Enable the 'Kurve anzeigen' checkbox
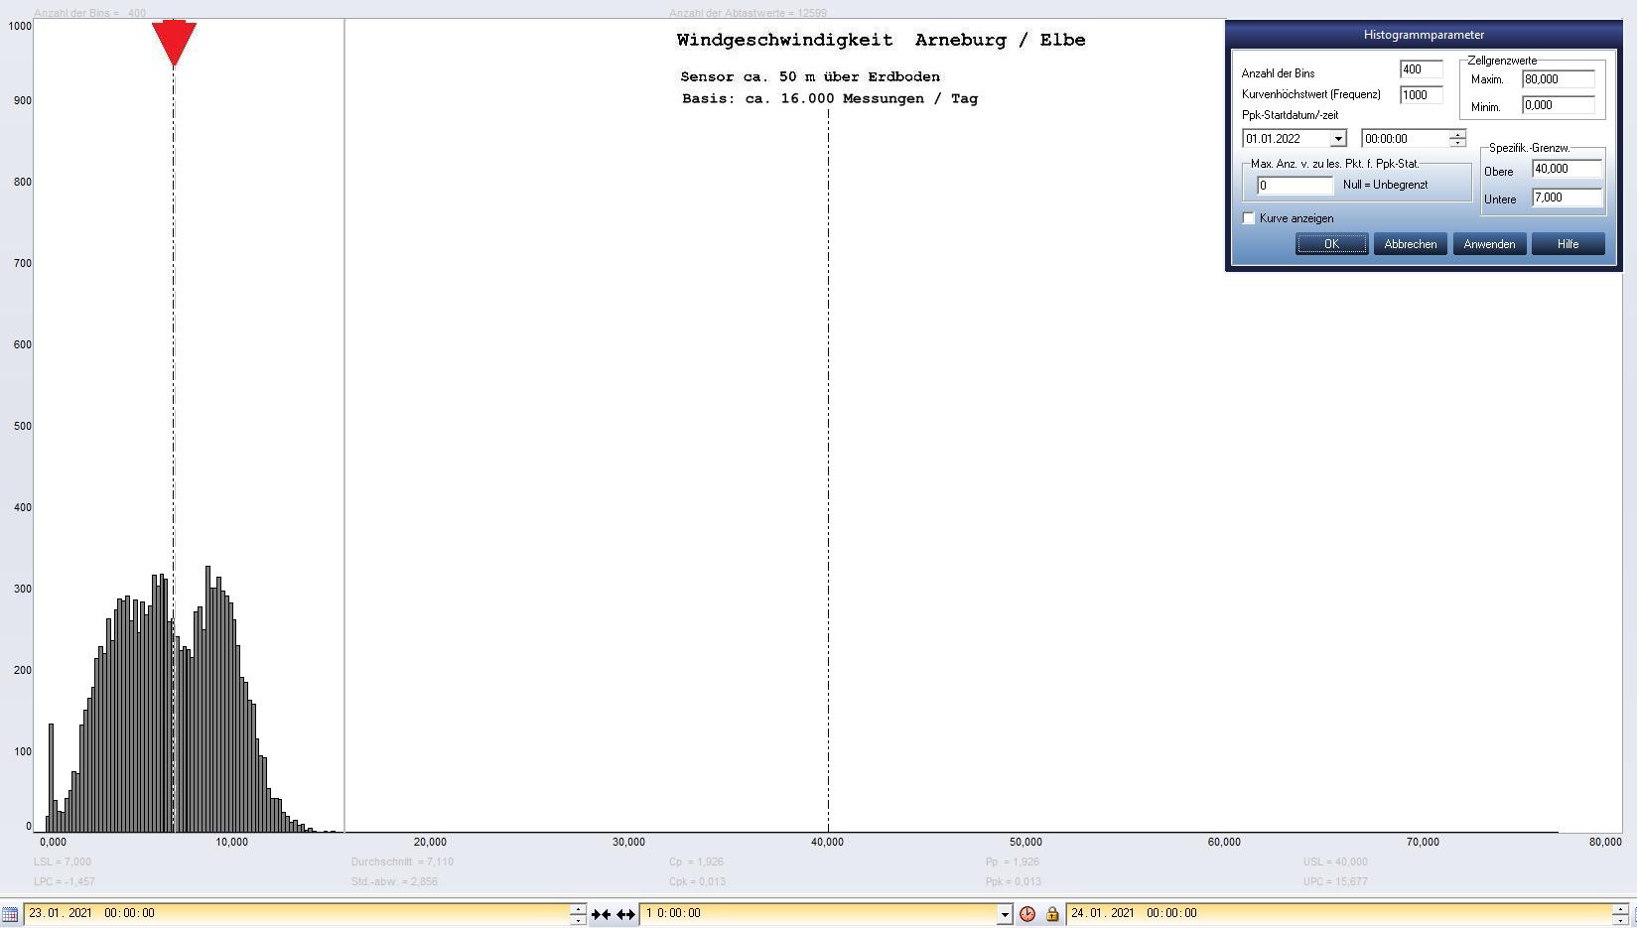 pos(1249,218)
